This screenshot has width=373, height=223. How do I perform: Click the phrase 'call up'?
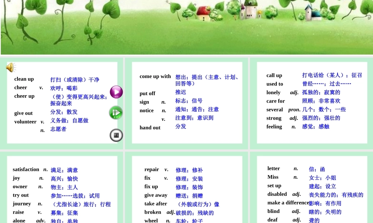(x=274, y=75)
